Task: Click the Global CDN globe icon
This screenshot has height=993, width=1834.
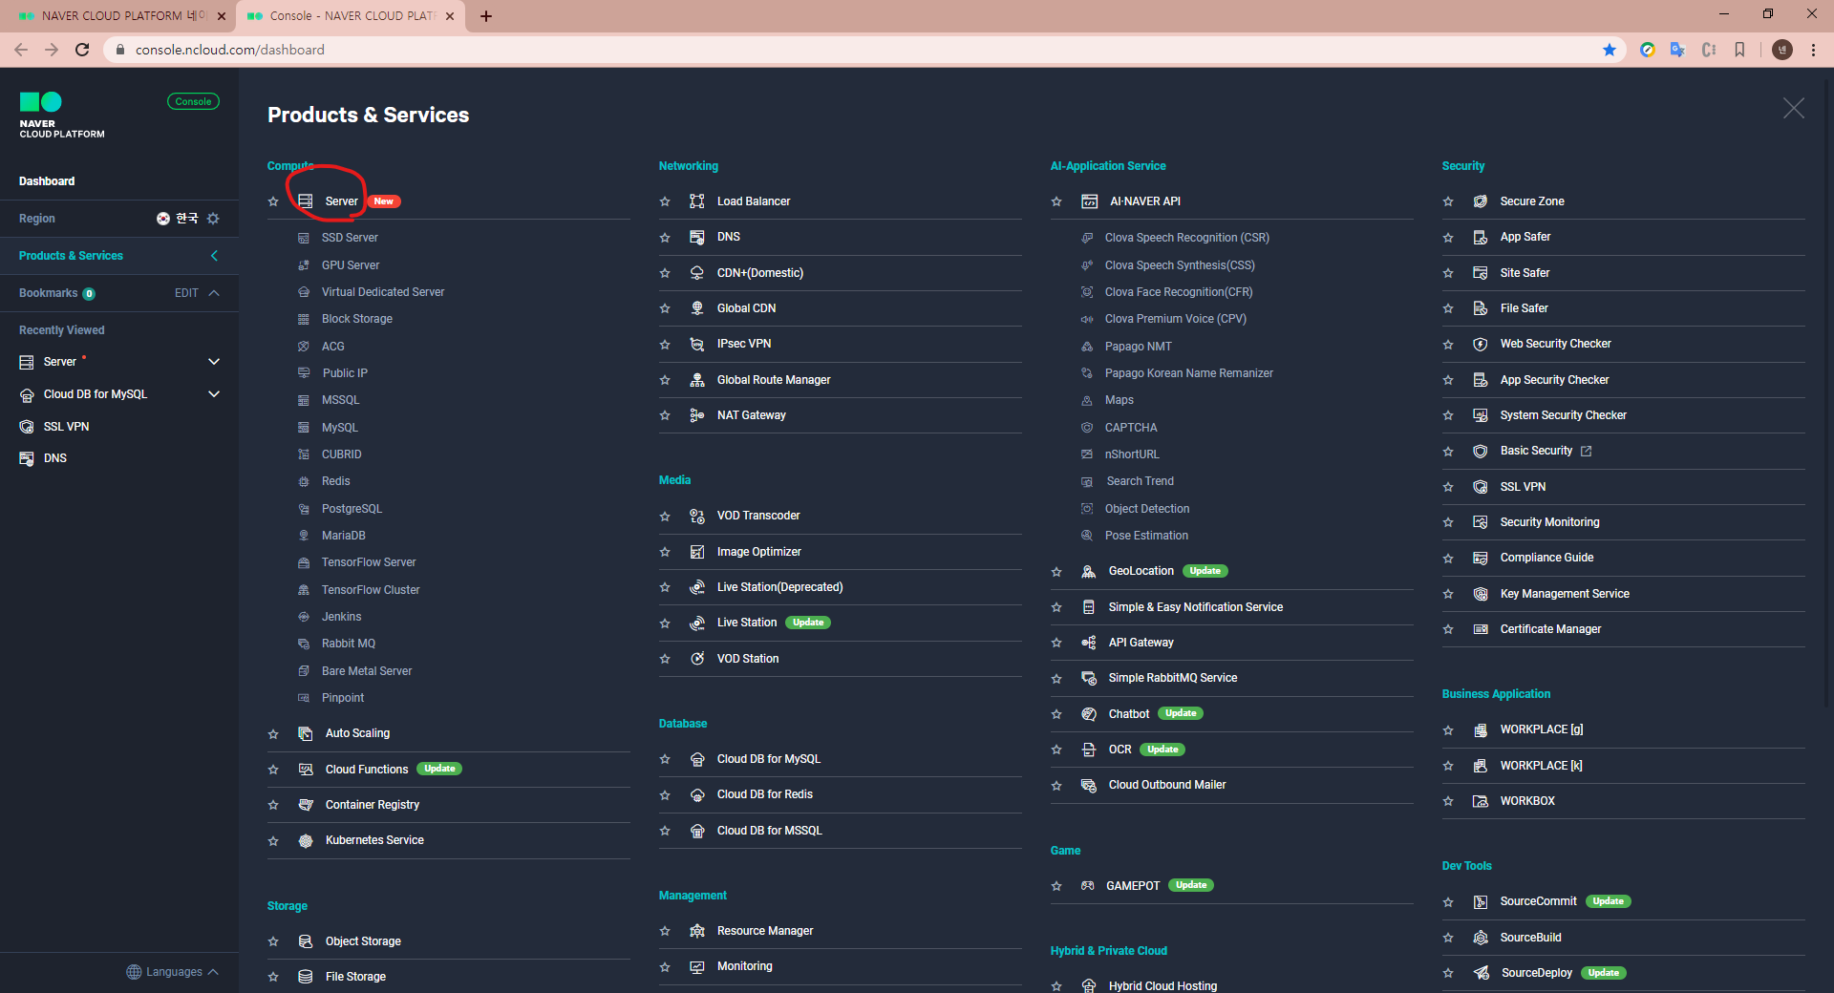Action: 697,308
